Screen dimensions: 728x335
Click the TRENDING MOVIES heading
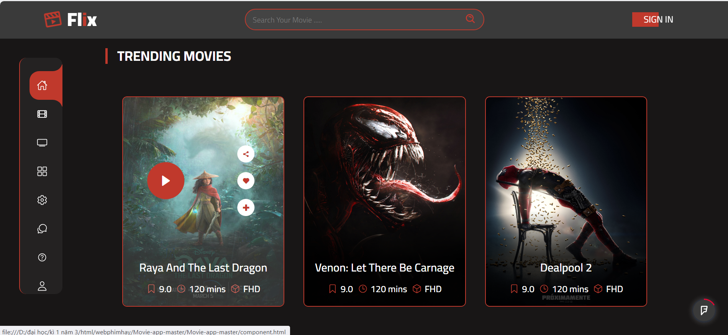click(174, 56)
